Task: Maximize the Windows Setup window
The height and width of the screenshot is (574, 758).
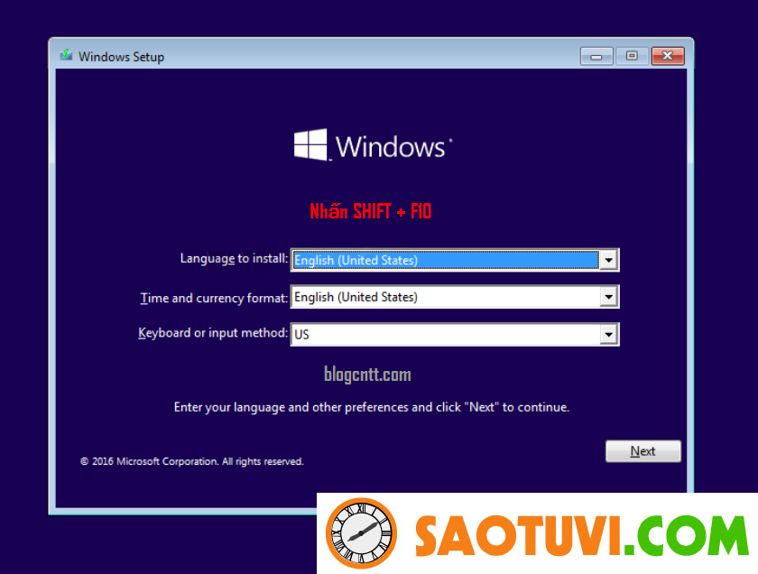Action: click(x=632, y=56)
